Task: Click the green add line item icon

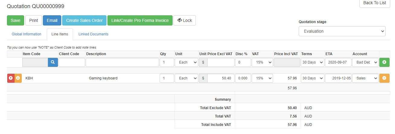Action: (384, 62)
